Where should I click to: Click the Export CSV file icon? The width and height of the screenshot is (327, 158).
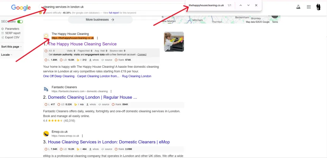(x=3, y=37)
